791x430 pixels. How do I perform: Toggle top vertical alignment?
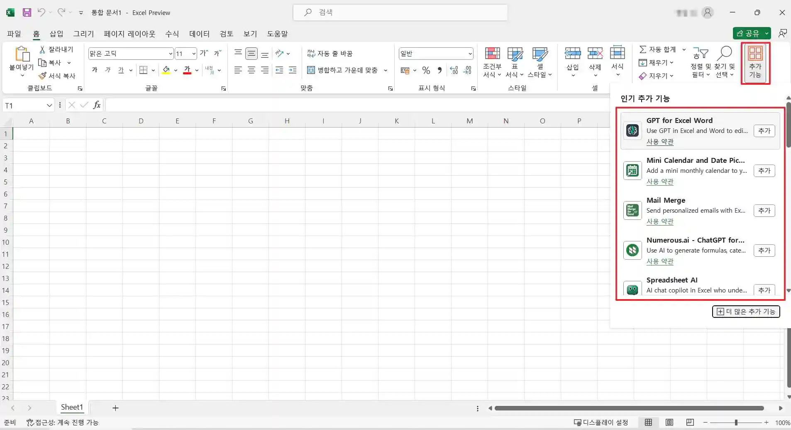238,53
